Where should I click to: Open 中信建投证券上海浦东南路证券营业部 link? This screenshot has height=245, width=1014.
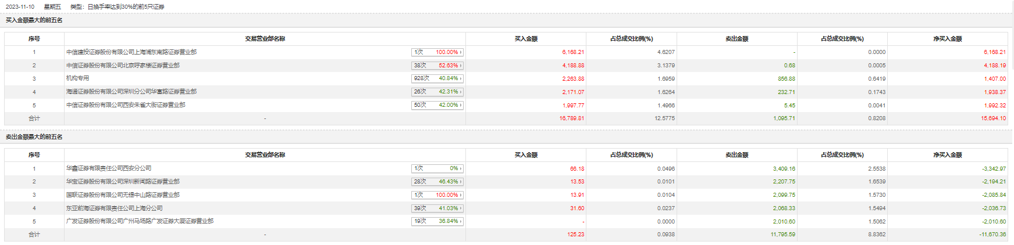[131, 52]
